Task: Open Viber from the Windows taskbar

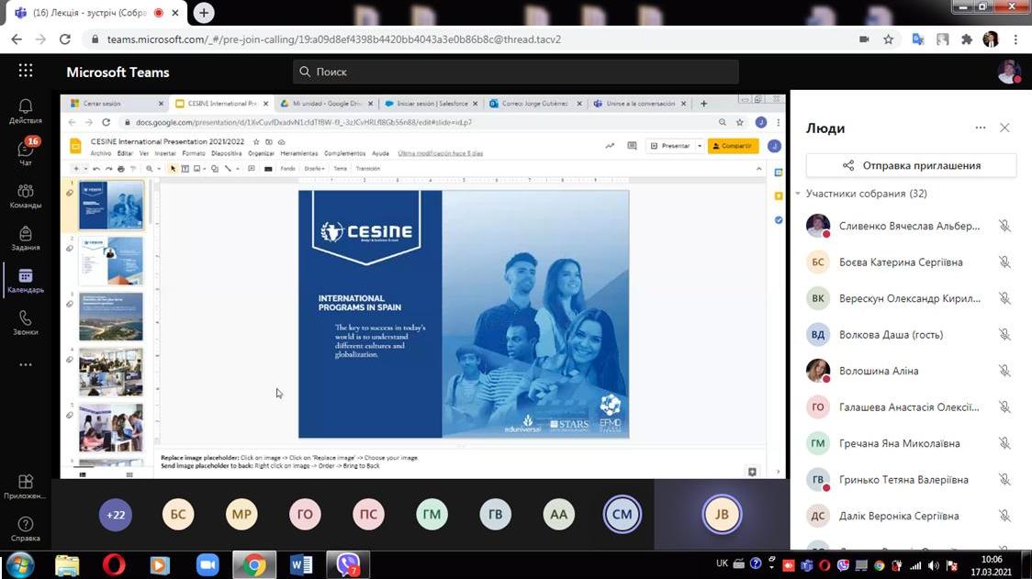Action: [348, 564]
